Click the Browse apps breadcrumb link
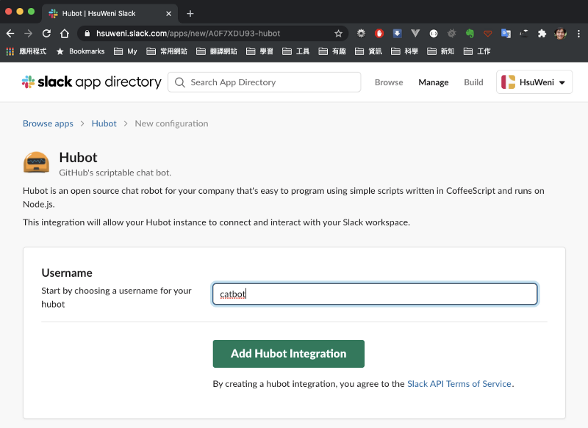Viewport: 588px width, 428px height. pyautogui.click(x=48, y=123)
